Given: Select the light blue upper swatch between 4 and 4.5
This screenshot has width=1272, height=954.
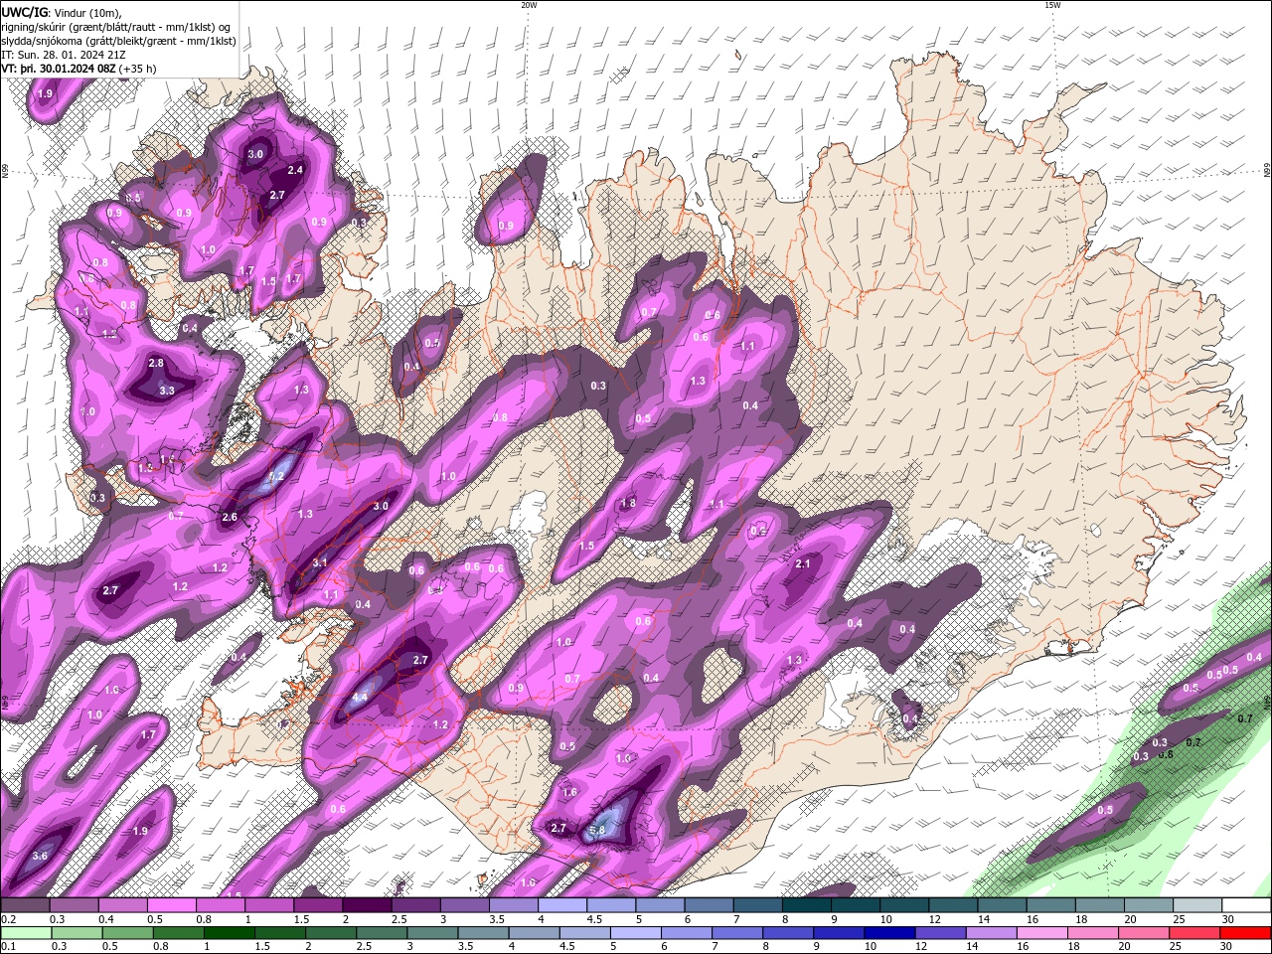Looking at the screenshot, I should 562,905.
